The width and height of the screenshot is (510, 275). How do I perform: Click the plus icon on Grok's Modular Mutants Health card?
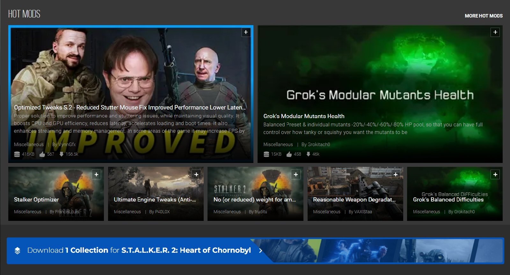495,32
